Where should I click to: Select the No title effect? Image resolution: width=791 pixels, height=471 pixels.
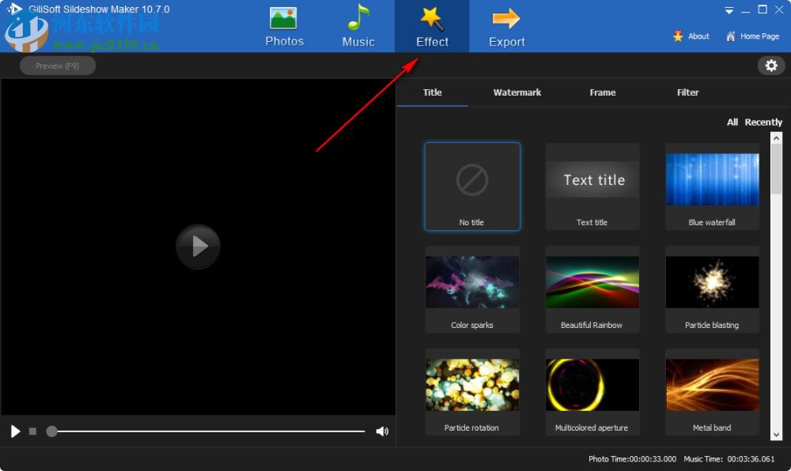pyautogui.click(x=472, y=186)
